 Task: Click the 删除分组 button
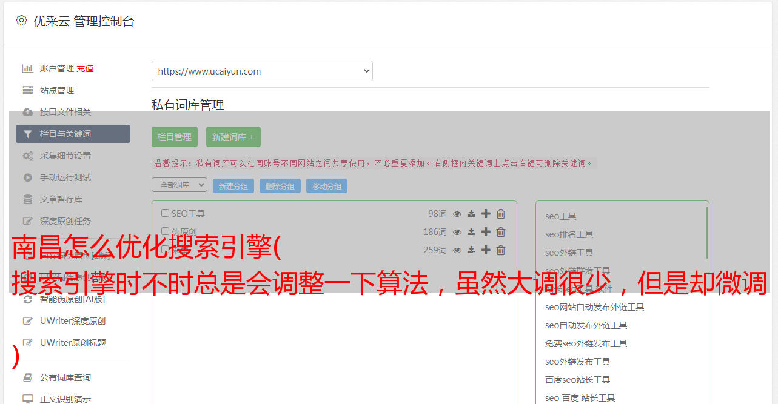(x=280, y=186)
